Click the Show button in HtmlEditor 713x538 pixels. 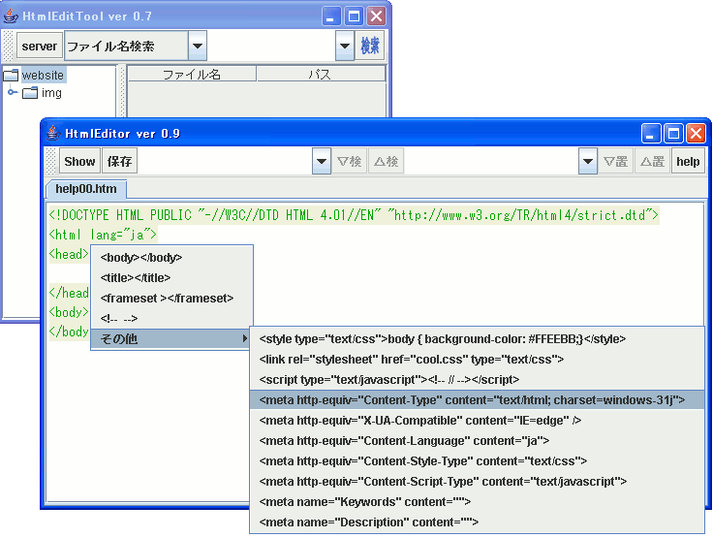pyautogui.click(x=79, y=162)
